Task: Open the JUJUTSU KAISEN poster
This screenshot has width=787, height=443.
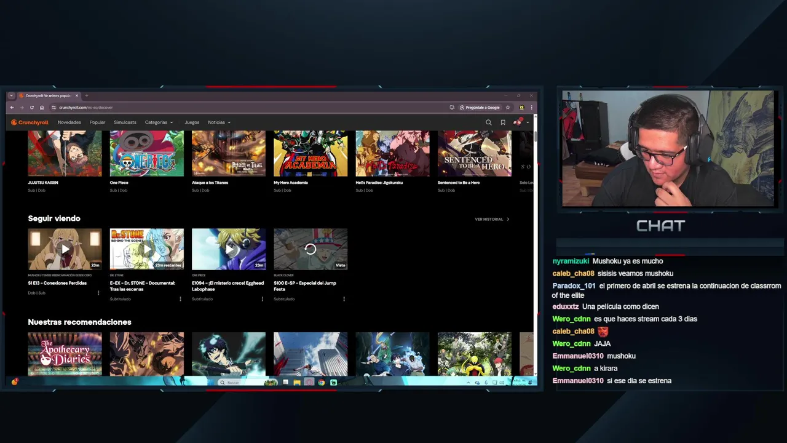Action: tap(65, 154)
